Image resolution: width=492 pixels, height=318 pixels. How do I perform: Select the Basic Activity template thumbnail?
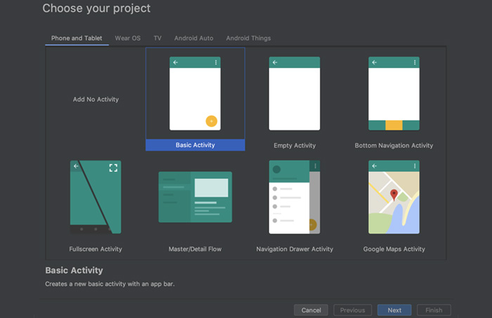195,94
